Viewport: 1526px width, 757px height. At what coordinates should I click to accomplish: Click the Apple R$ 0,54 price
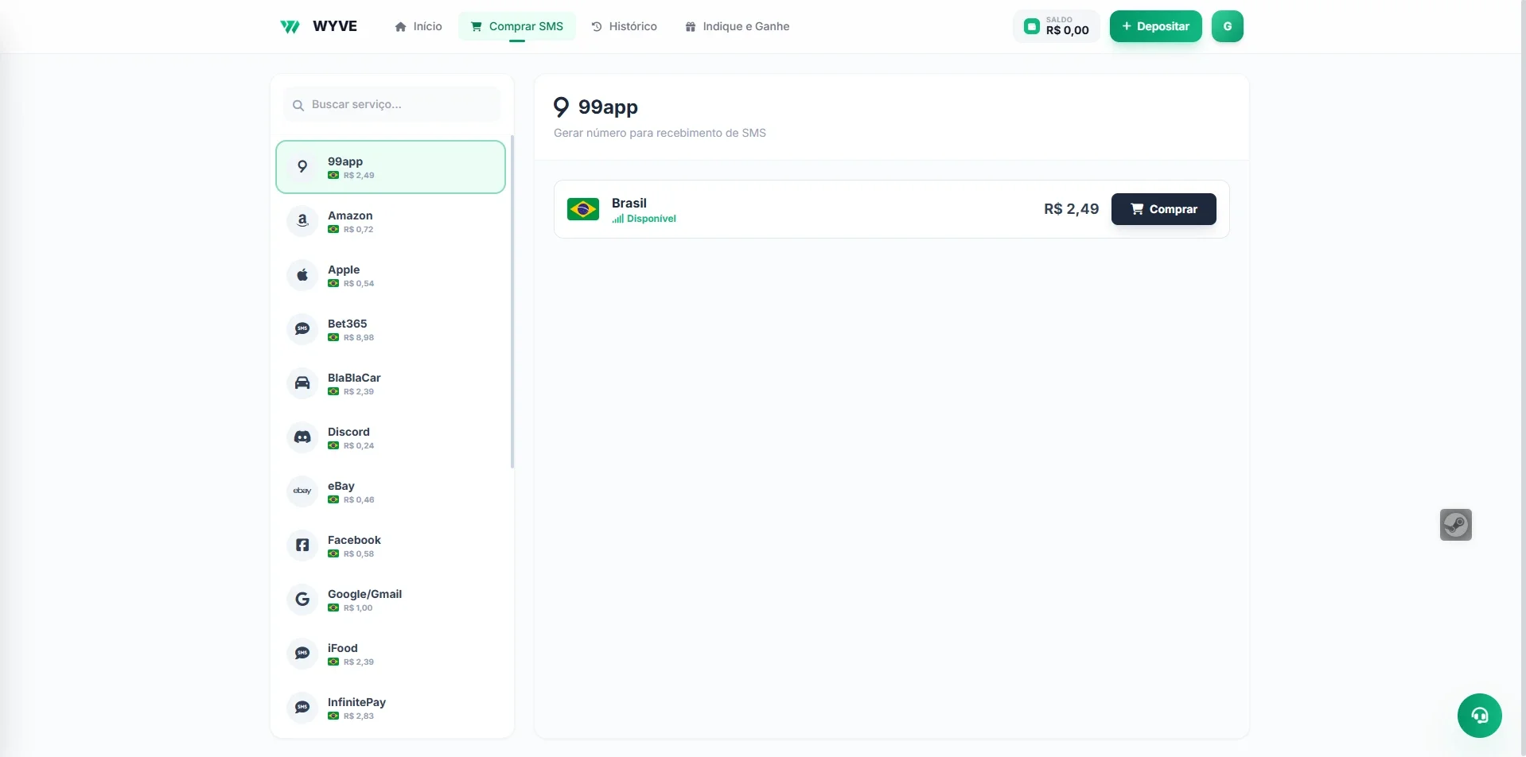point(359,283)
